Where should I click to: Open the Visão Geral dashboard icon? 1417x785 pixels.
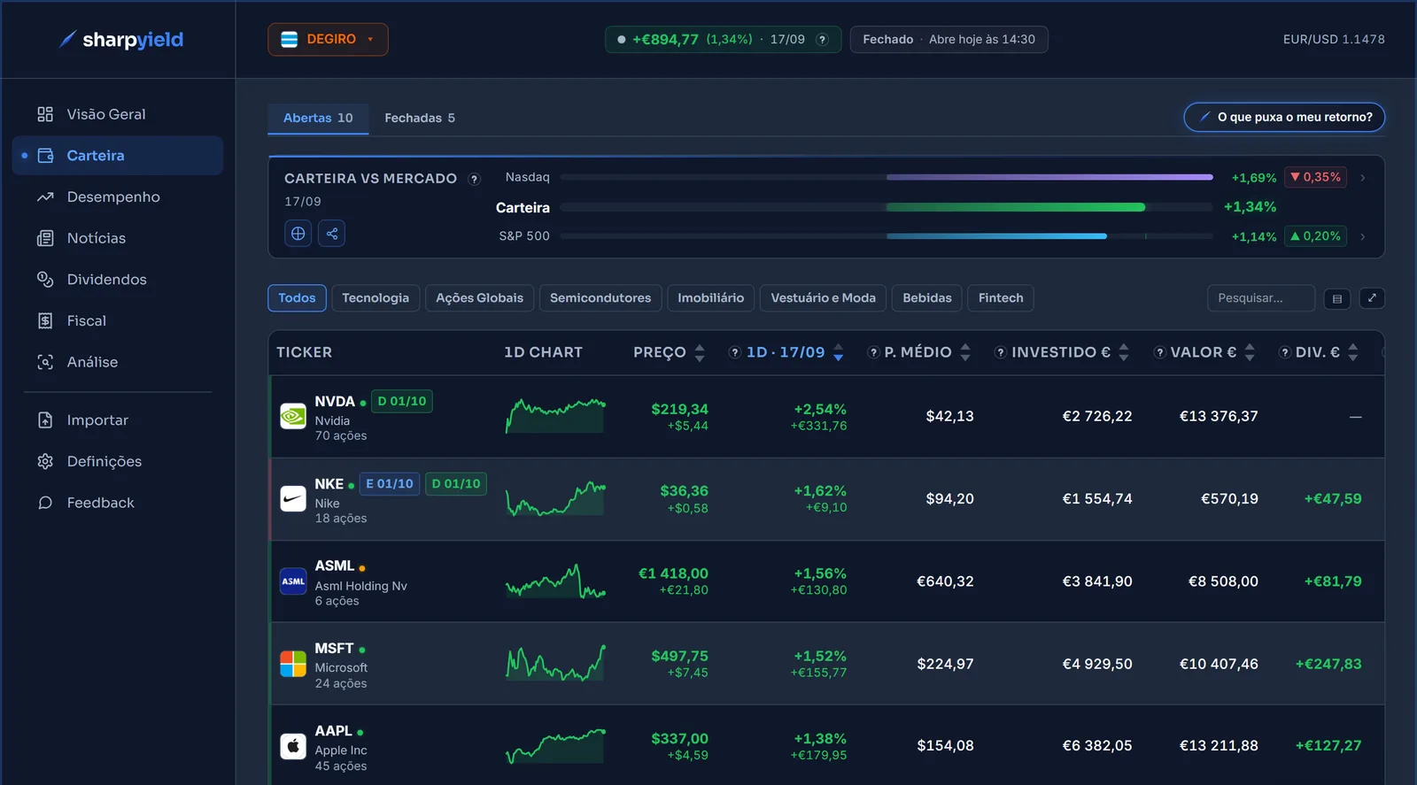tap(45, 114)
